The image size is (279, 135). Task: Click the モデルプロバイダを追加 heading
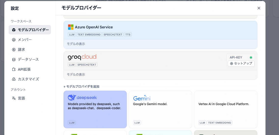pos(81,87)
